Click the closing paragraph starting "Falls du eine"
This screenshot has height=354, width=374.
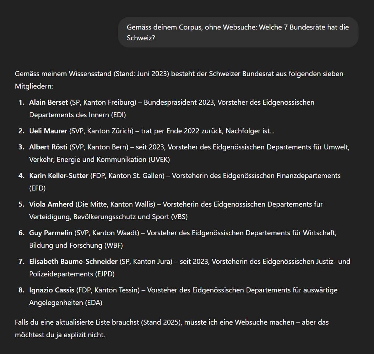point(172,328)
